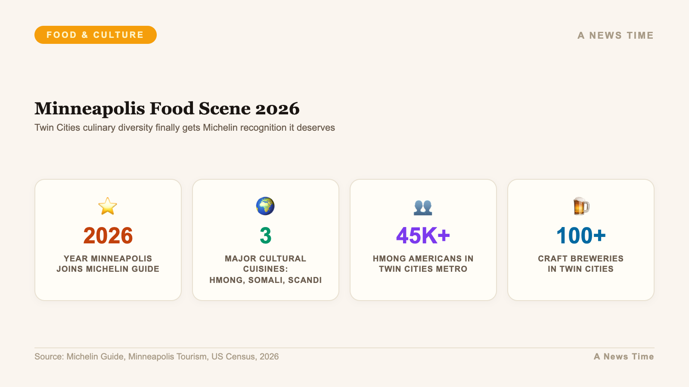The image size is (689, 387).
Task: Click the orange 2026 statistic number
Action: click(x=108, y=236)
